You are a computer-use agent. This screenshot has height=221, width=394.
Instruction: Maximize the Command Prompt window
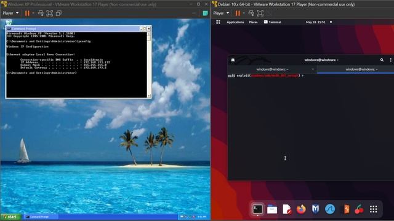coord(145,29)
